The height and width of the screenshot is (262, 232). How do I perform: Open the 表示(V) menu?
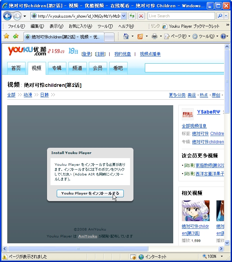coord(56,26)
